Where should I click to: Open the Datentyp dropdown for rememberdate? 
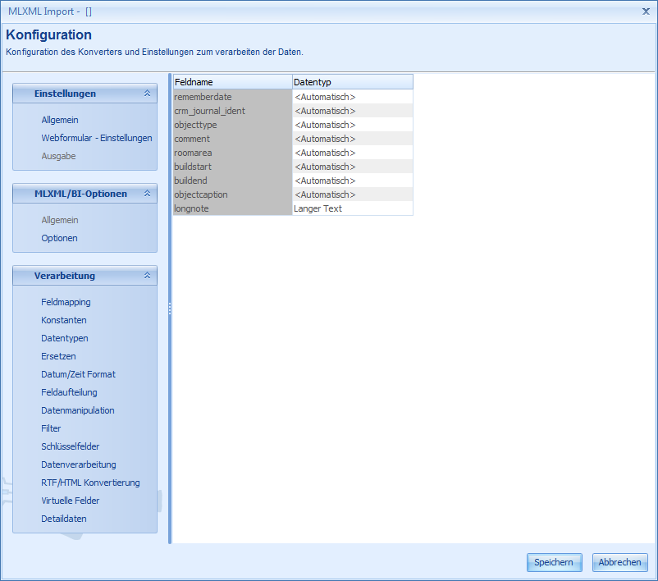(351, 97)
